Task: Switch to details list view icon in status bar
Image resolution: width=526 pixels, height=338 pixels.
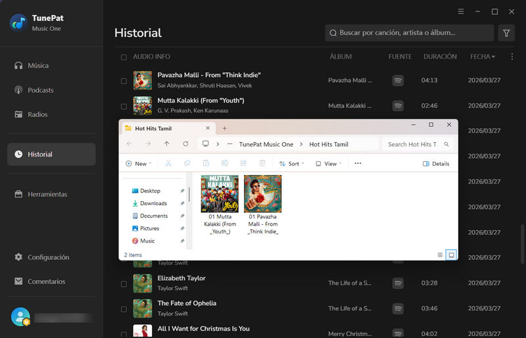Action: click(440, 254)
